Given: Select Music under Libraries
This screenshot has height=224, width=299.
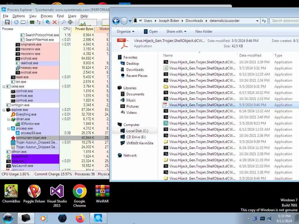Looking at the screenshot, I should [x=131, y=100].
